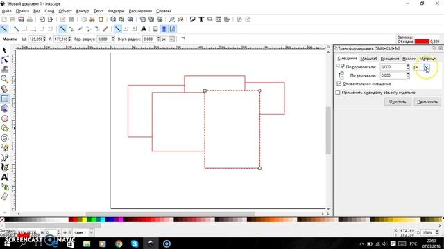Pick the blue palette swatch
This screenshot has height=249, width=444.
coord(112,220)
